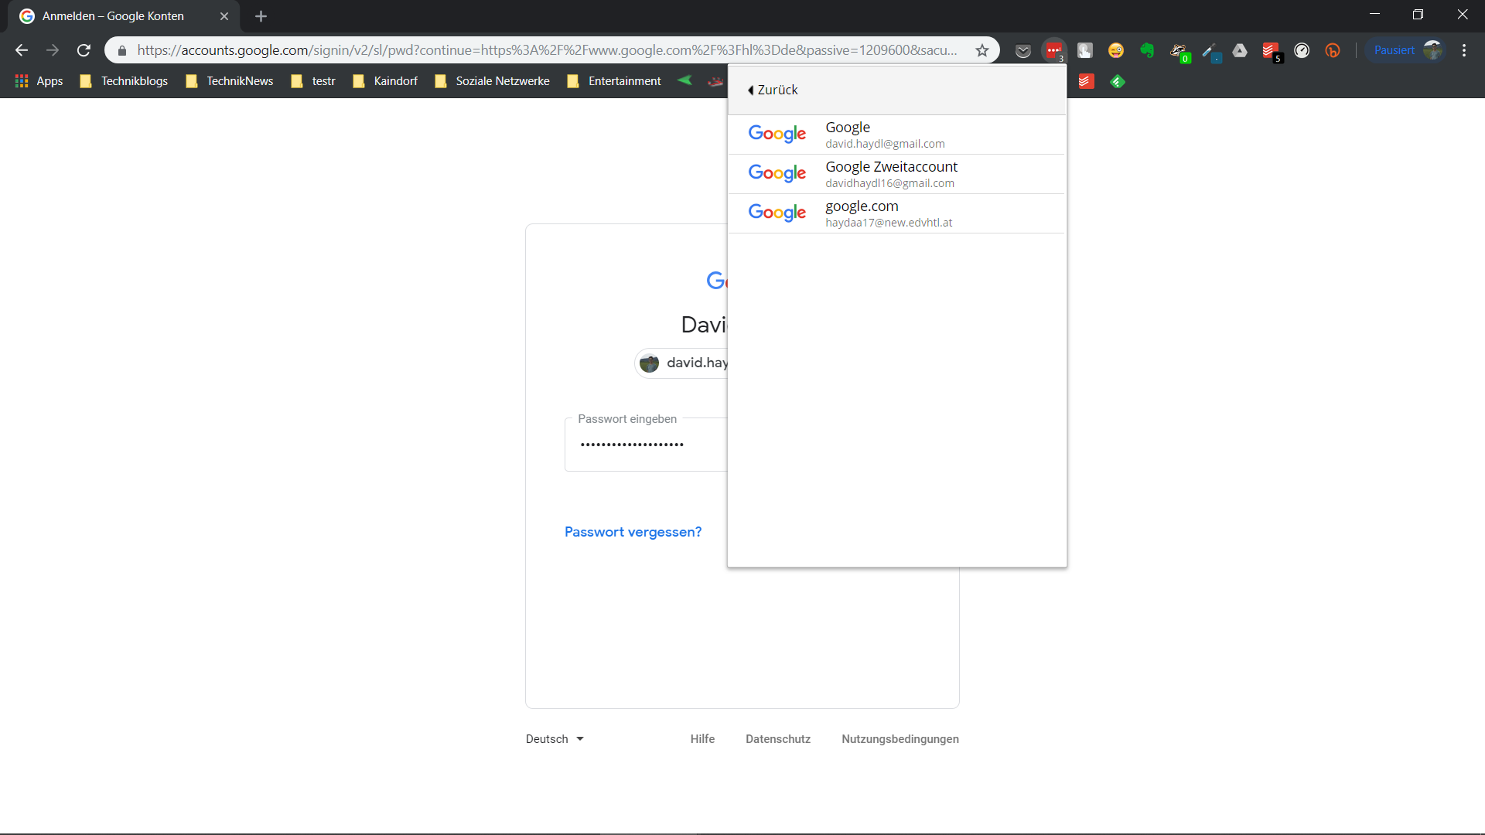Image resolution: width=1485 pixels, height=835 pixels.
Task: Click Hilfe help link in footer
Action: (x=702, y=739)
